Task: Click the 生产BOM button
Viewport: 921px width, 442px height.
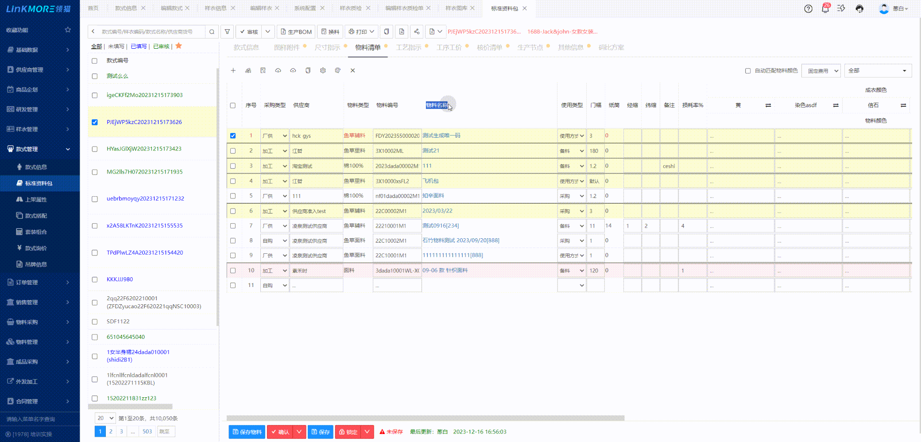Action: tap(296, 31)
